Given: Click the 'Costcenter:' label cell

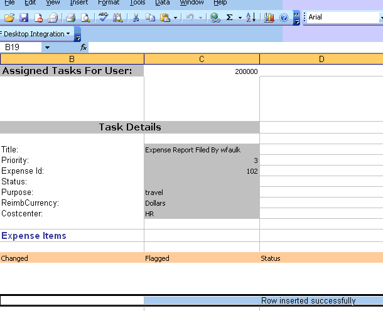Looking at the screenshot, I should click(72, 213).
